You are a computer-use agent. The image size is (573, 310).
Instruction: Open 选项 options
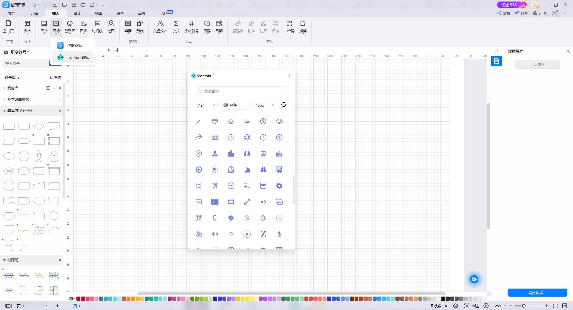pos(540,13)
